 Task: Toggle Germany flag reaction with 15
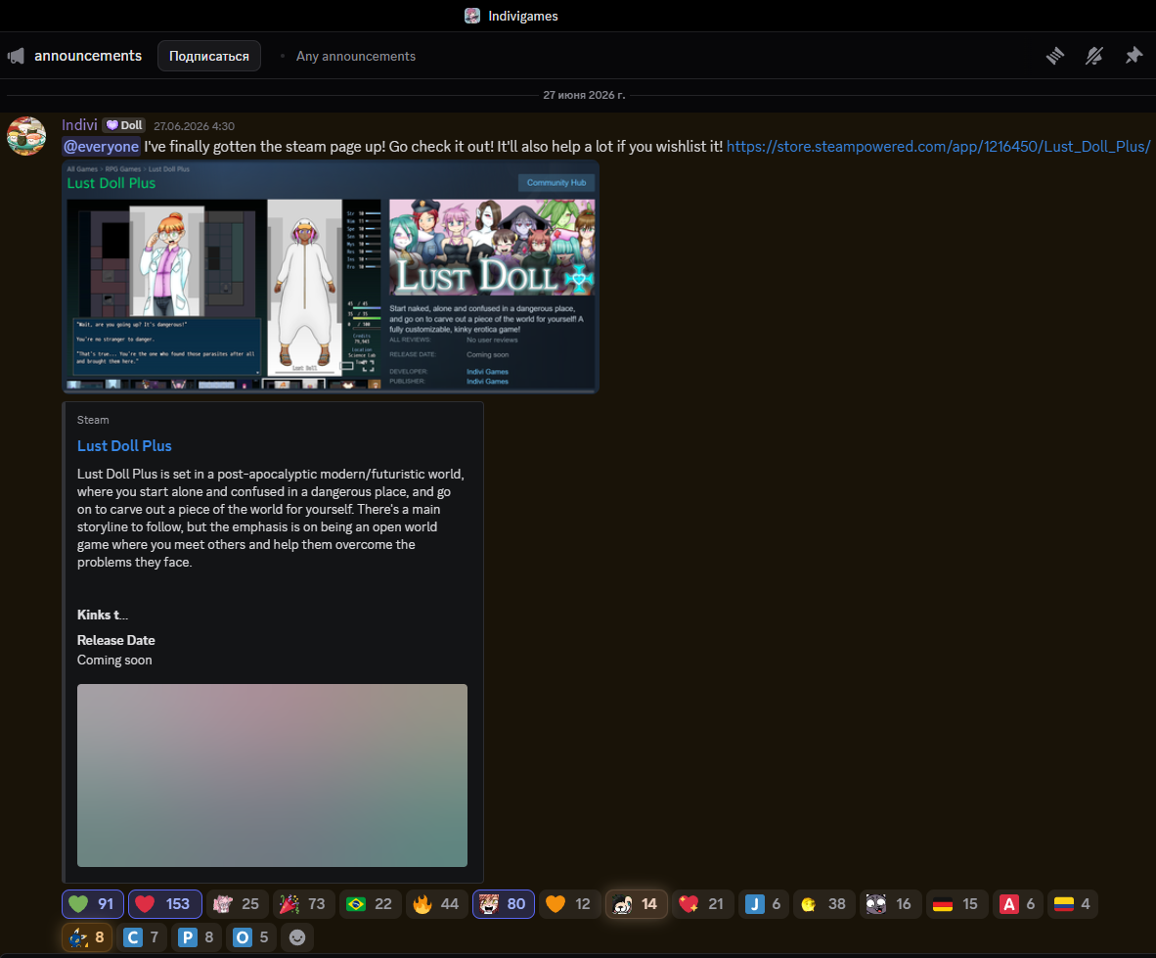click(x=956, y=904)
